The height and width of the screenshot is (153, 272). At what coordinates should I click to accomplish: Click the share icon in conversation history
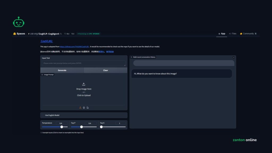pyautogui.click(x=234, y=57)
